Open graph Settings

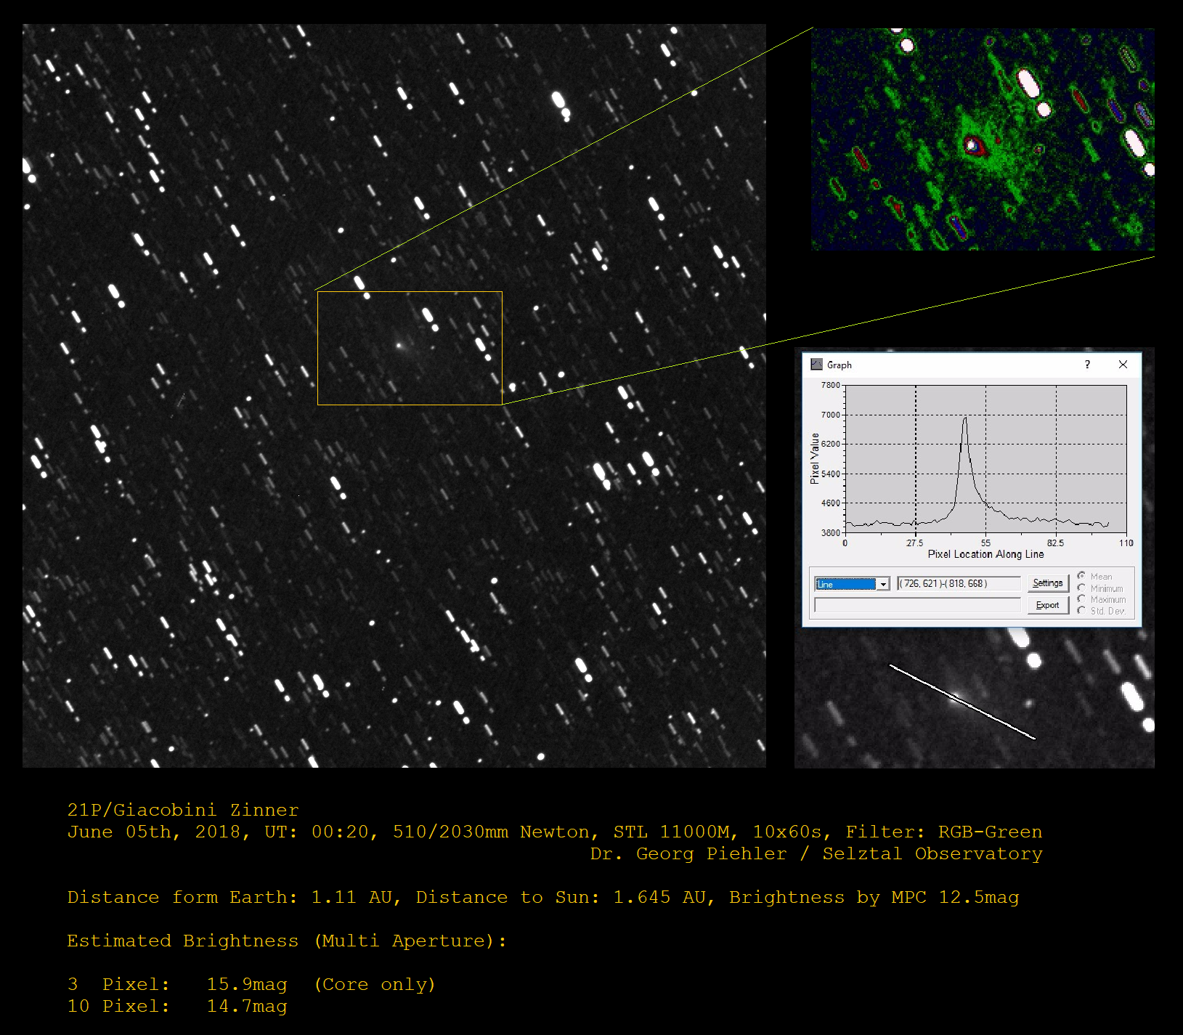coord(1047,583)
